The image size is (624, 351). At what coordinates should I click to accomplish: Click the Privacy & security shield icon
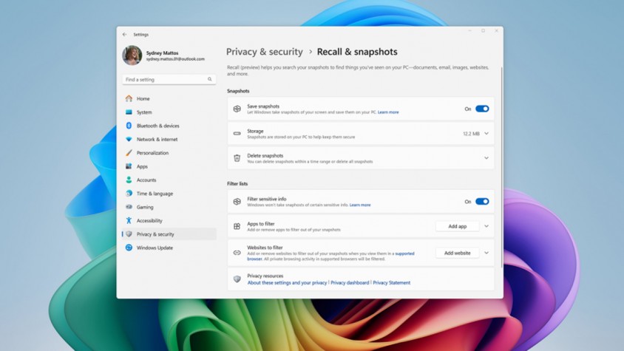[x=129, y=234]
